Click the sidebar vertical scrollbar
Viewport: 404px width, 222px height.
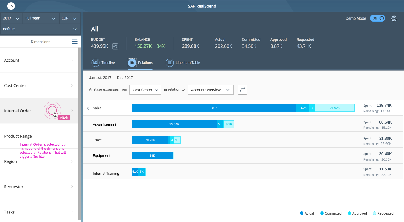pyautogui.click(x=79, y=134)
